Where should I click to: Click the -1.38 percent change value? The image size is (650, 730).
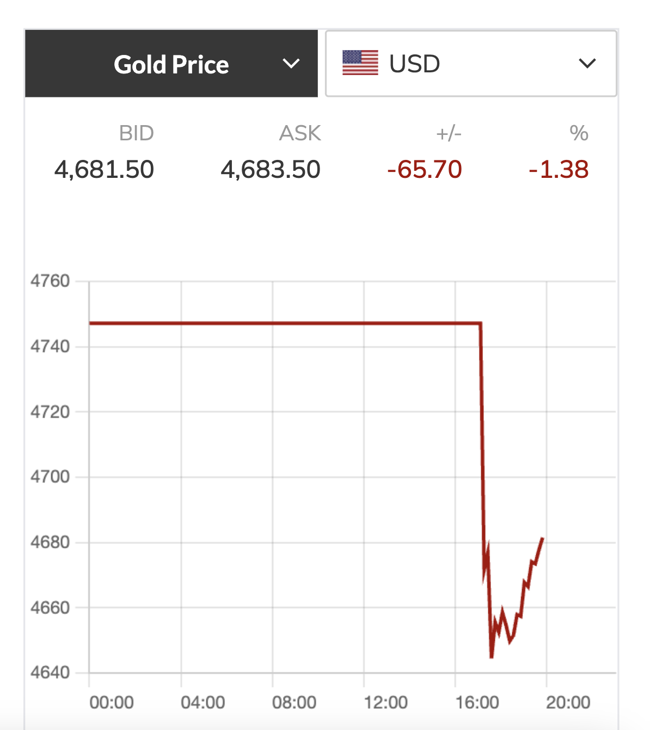pos(559,170)
